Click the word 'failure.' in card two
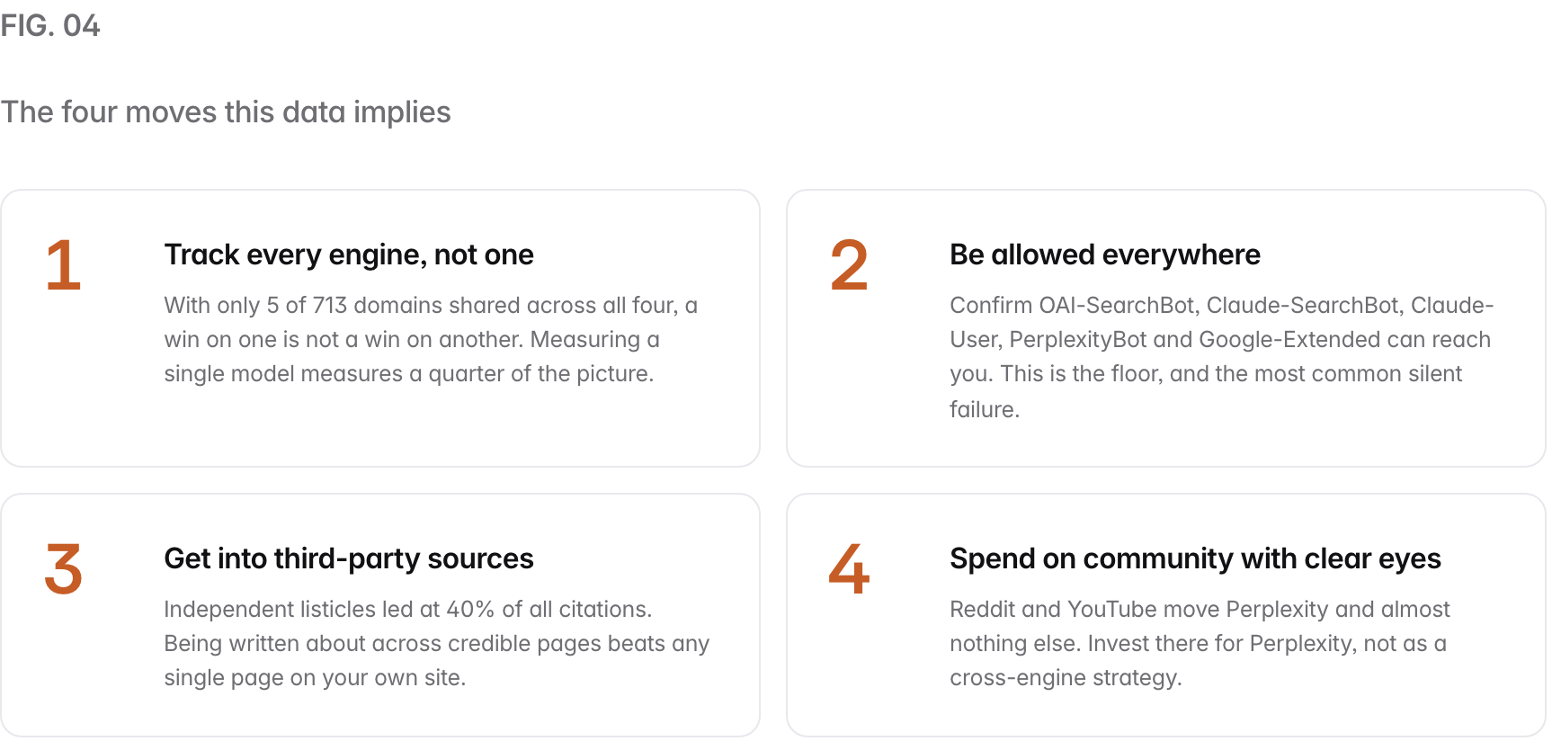Image resolution: width=1561 pixels, height=750 pixels. coord(985,410)
